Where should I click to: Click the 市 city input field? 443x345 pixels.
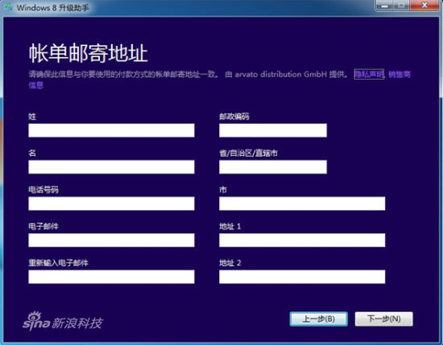(x=302, y=203)
